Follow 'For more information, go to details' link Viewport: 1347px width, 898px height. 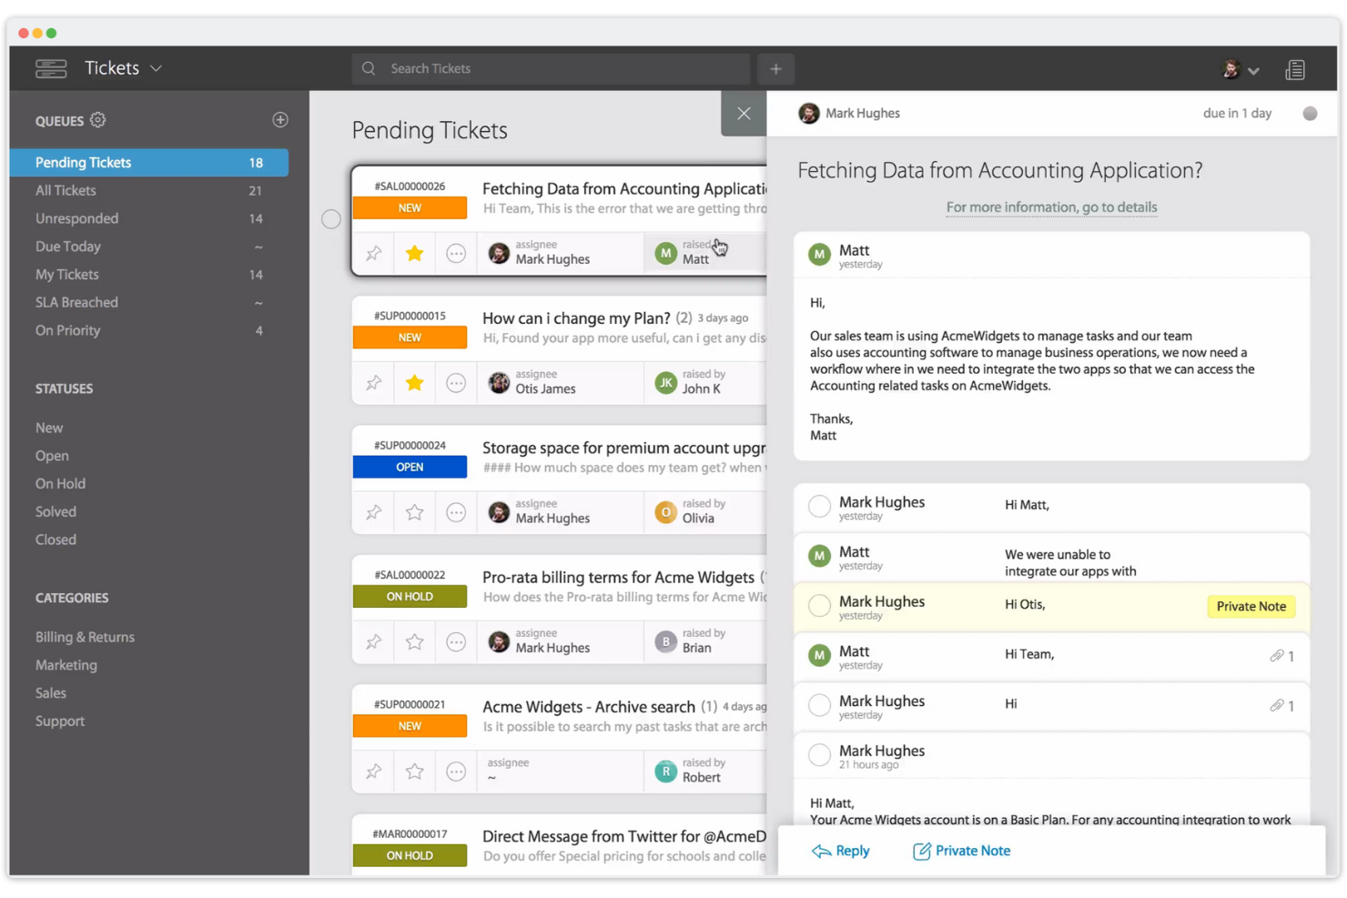pos(1051,207)
